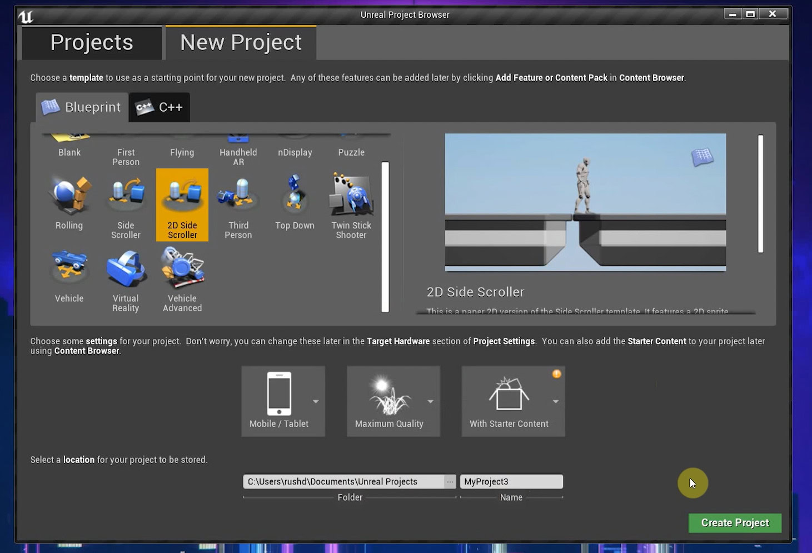This screenshot has width=812, height=553.
Task: Click the Create Project button
Action: pos(735,522)
